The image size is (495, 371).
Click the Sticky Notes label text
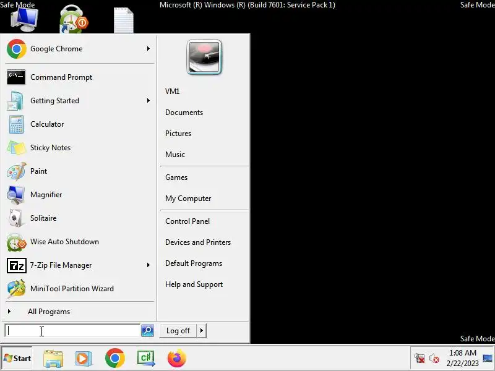[50, 148]
